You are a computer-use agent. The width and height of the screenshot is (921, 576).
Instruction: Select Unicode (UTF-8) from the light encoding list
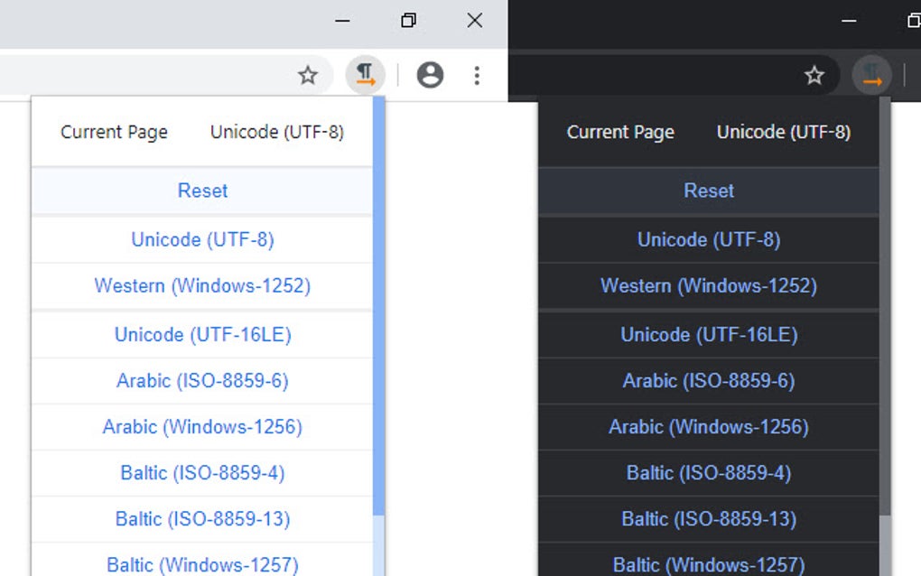[x=202, y=239]
